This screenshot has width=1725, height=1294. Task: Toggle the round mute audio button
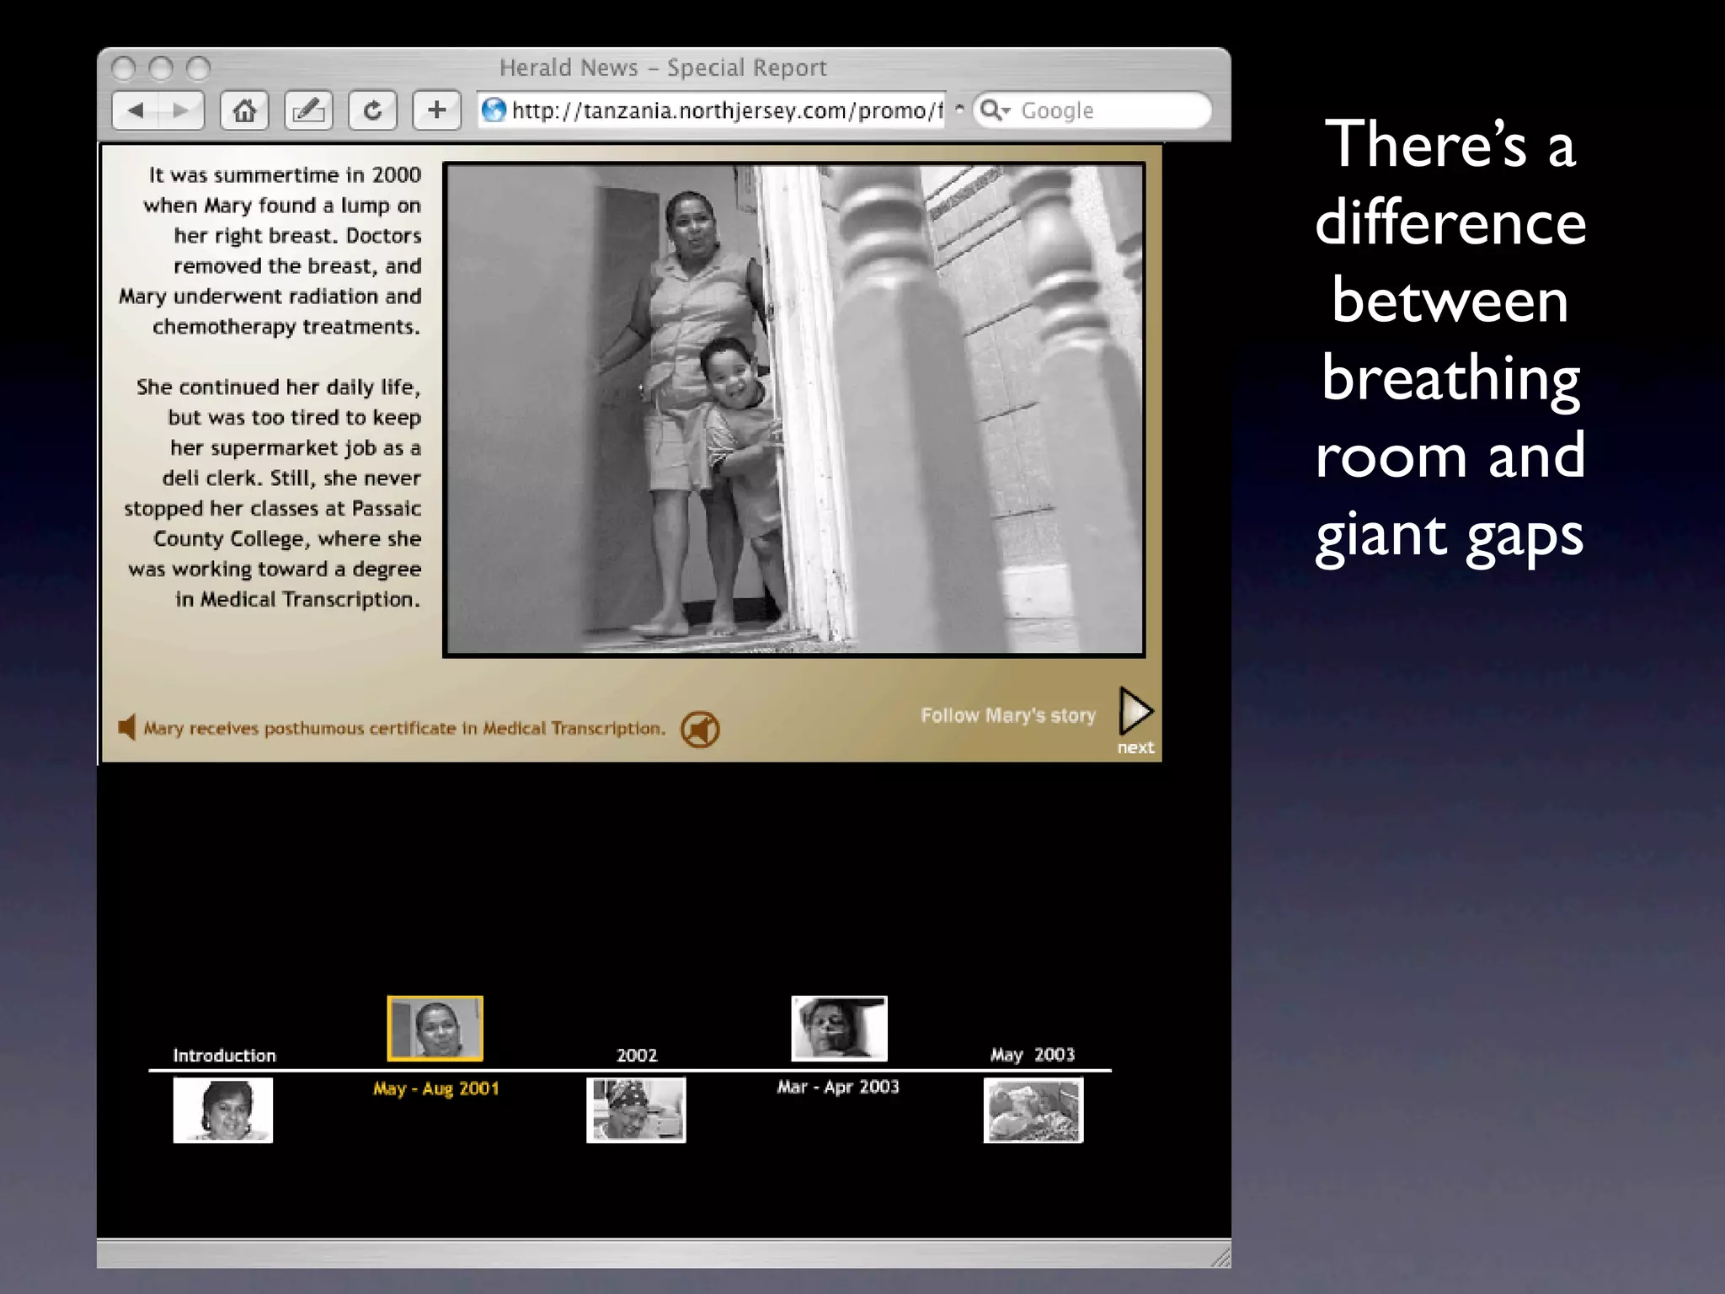tap(700, 730)
